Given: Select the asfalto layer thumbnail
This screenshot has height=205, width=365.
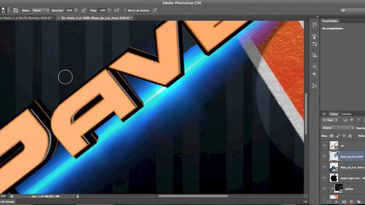Looking at the screenshot, I should click(x=338, y=188).
